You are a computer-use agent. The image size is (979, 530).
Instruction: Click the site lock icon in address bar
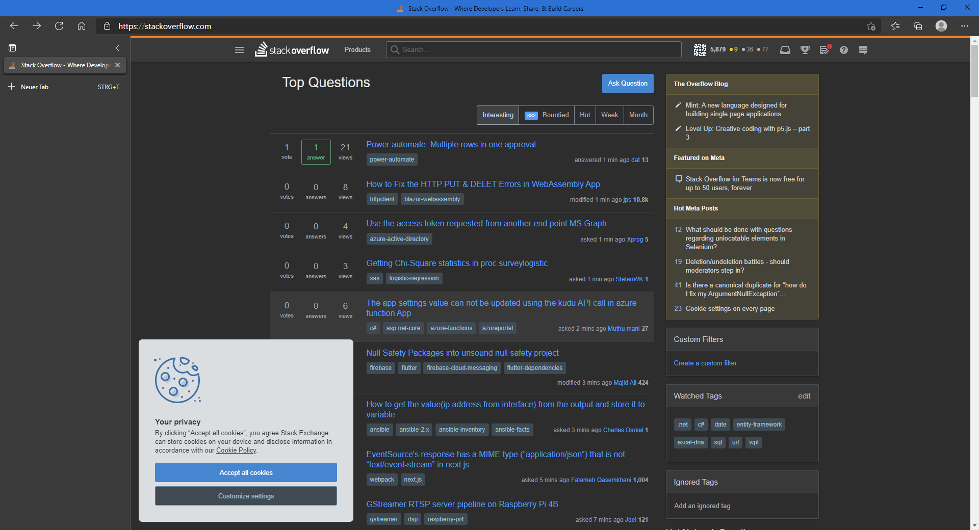click(107, 26)
